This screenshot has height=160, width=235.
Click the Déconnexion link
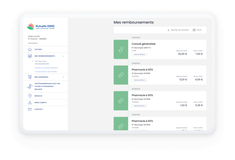(33, 43)
